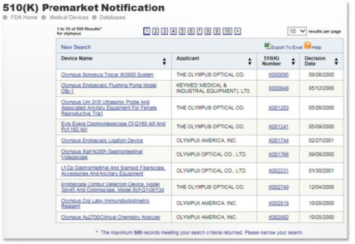Go to results page 9
This screenshot has width=355, height=244.
click(217, 31)
